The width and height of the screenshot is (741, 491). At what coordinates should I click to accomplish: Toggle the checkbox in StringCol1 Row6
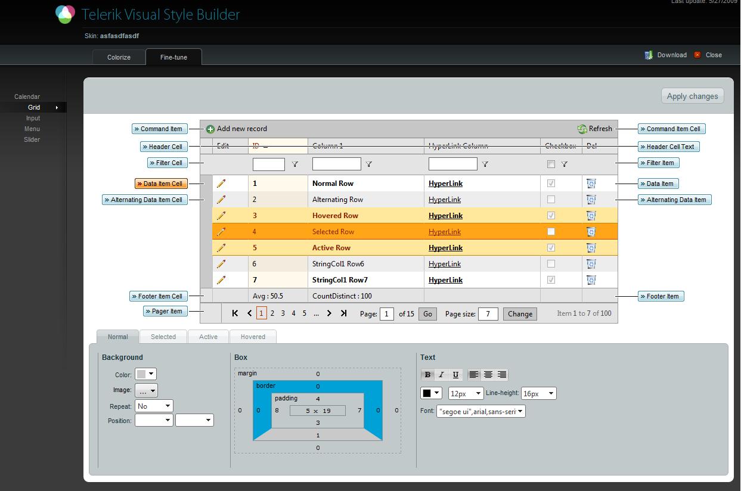pyautogui.click(x=551, y=264)
